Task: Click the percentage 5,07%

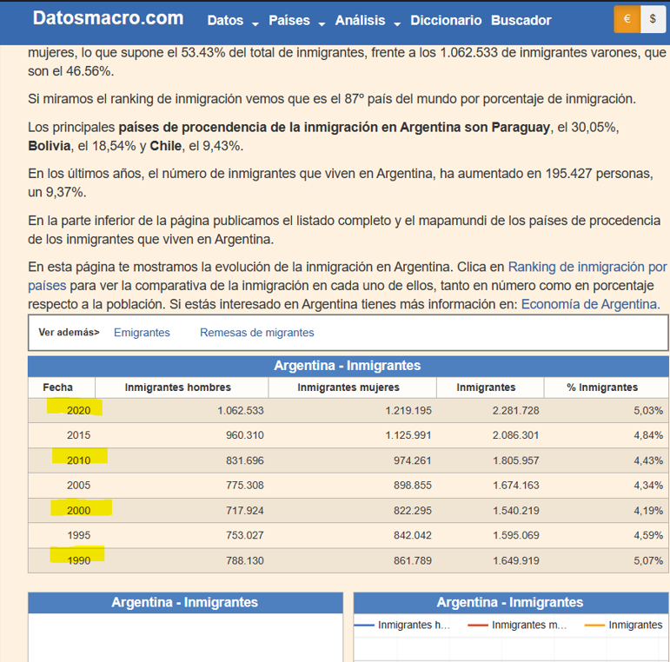Action: click(x=648, y=560)
